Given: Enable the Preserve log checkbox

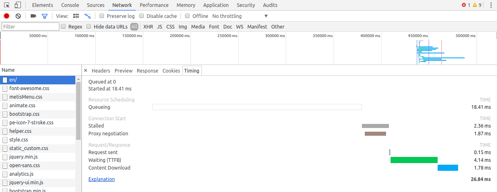Looking at the screenshot, I should (x=102, y=16).
